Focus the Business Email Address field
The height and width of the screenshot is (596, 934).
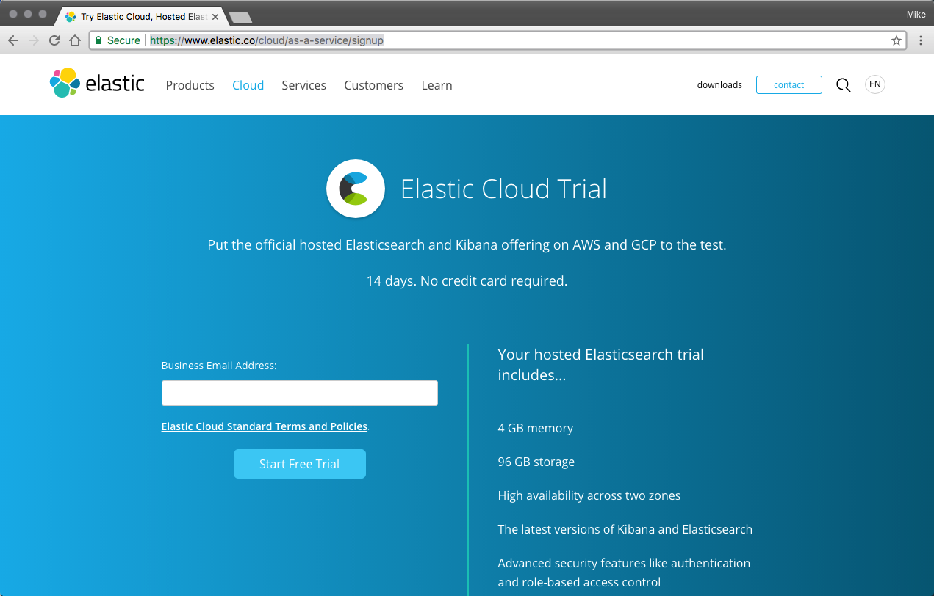[300, 393]
